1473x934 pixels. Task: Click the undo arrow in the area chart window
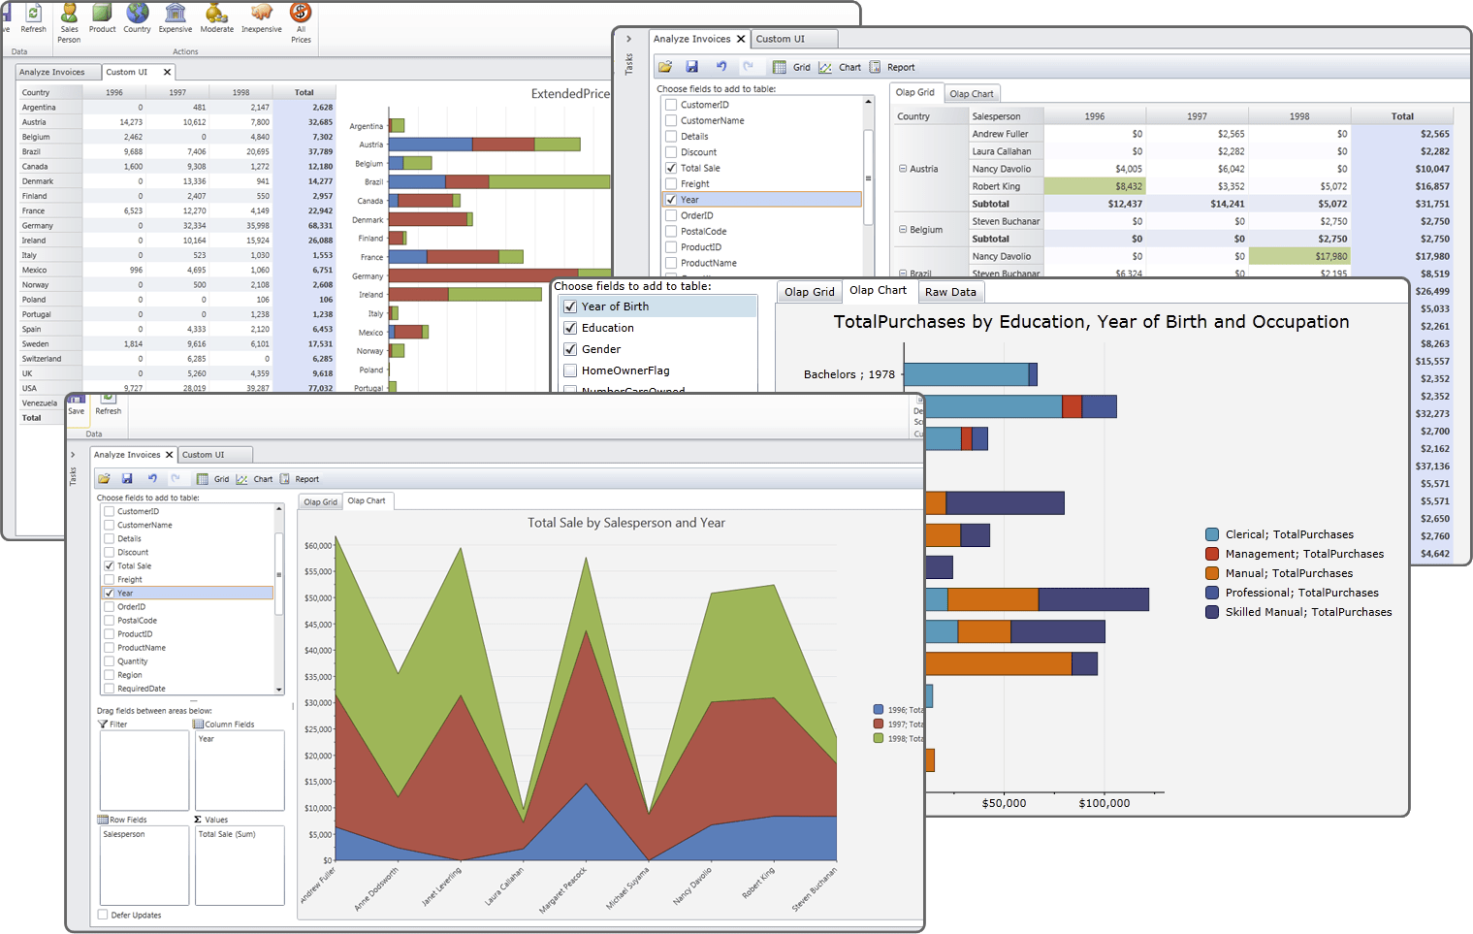click(x=152, y=479)
